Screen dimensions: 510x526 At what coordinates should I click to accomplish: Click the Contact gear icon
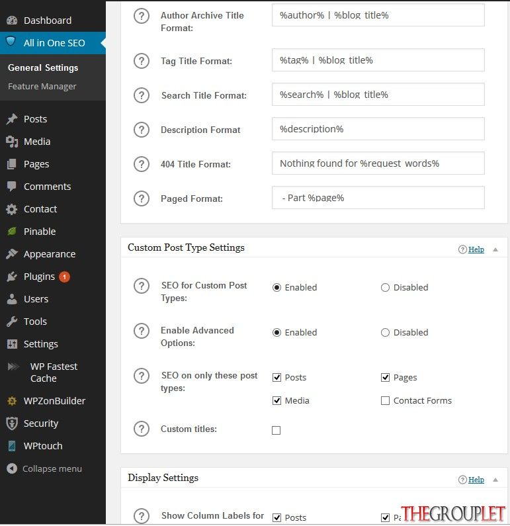[12, 209]
